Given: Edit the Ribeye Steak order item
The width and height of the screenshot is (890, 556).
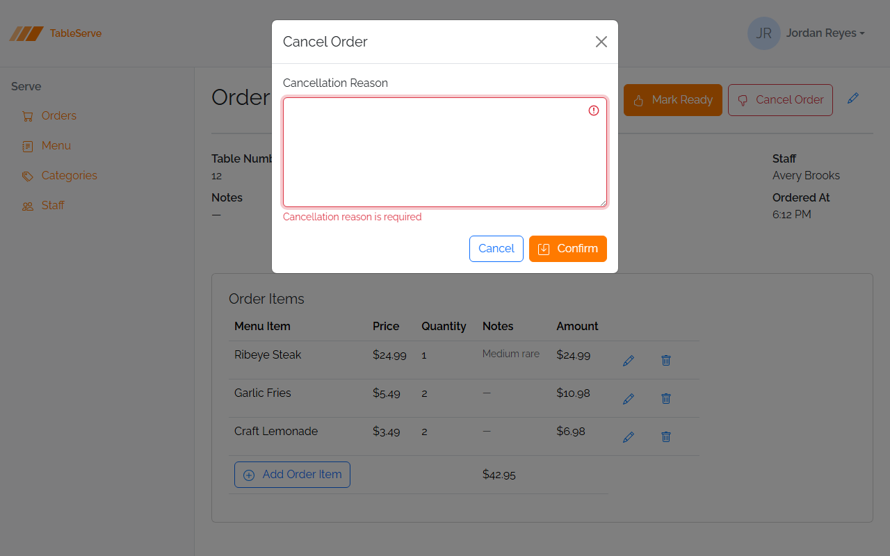Looking at the screenshot, I should [629, 361].
